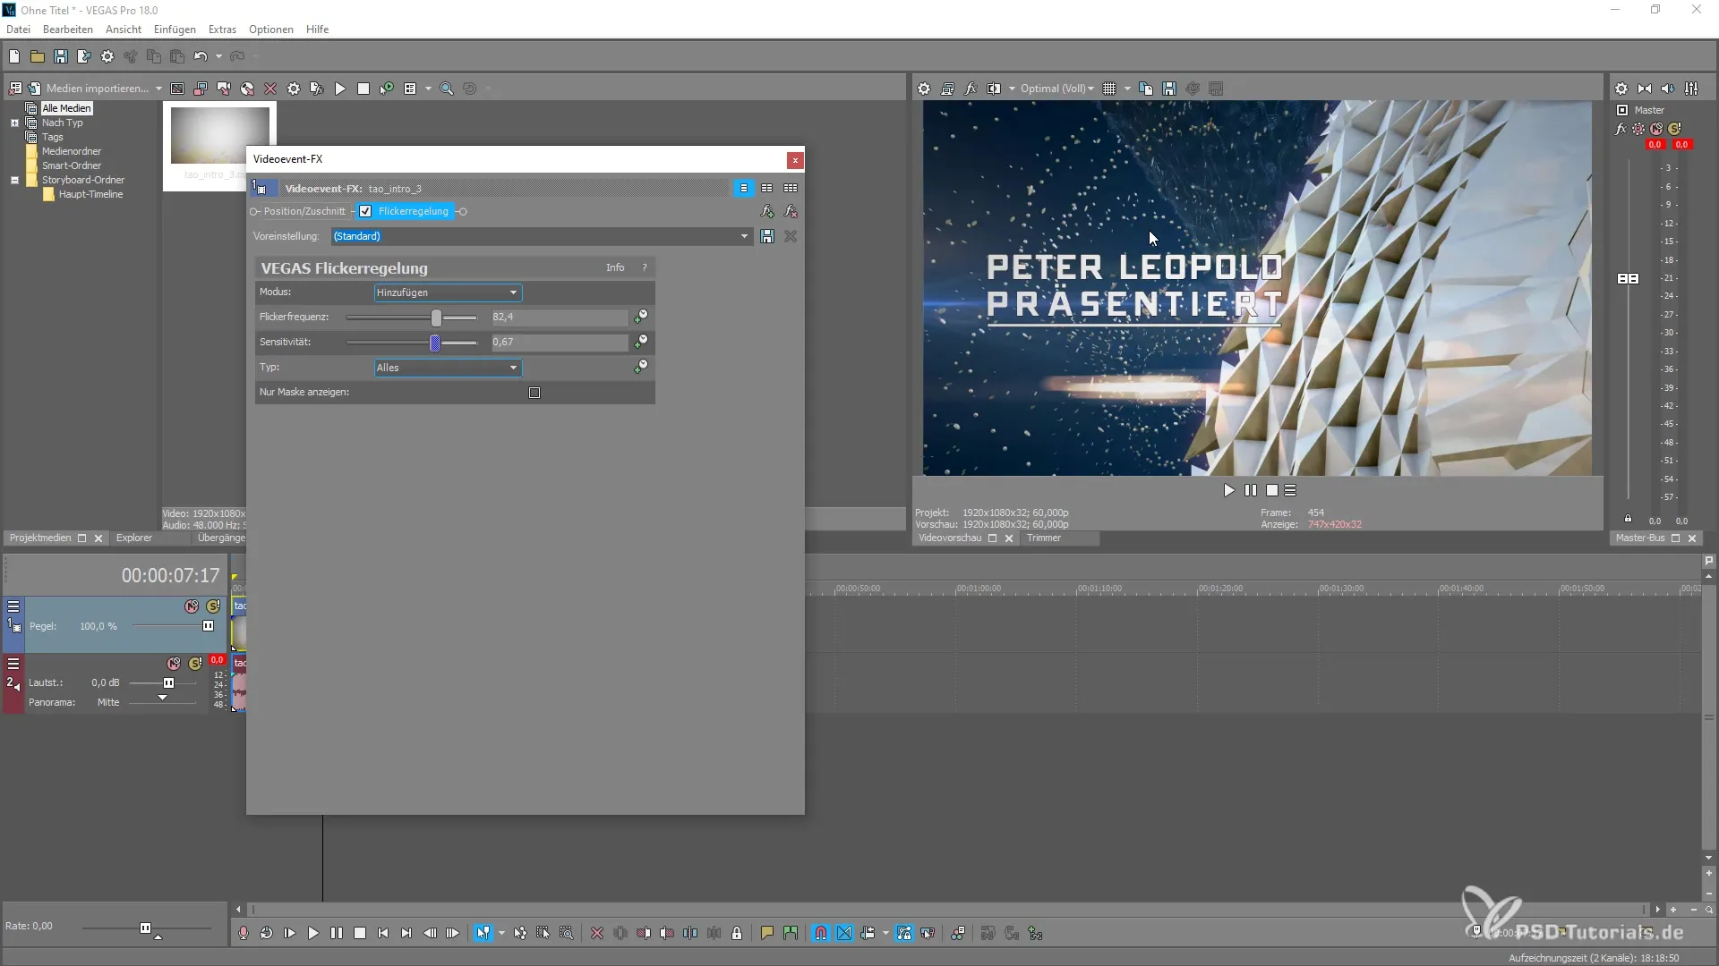Save project with the floppy disk icon
The height and width of the screenshot is (966, 1719).
(61, 56)
